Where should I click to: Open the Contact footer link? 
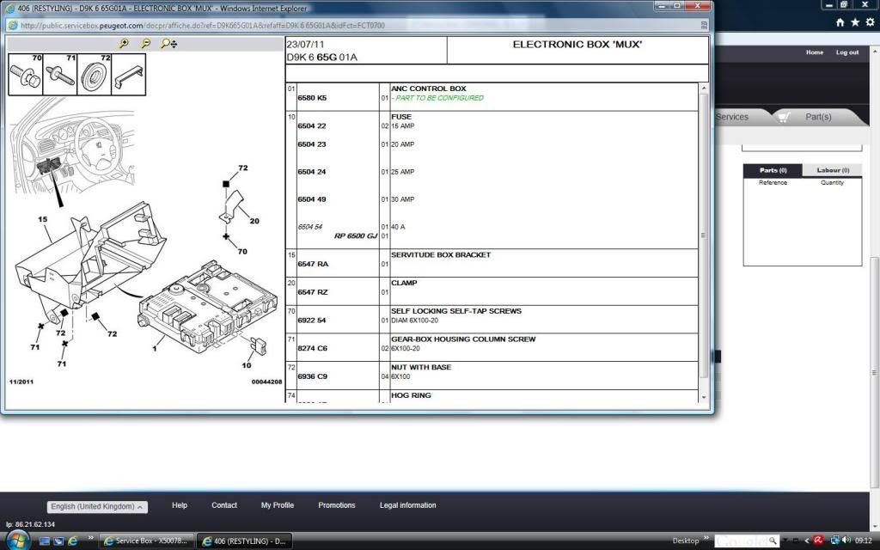tap(224, 505)
